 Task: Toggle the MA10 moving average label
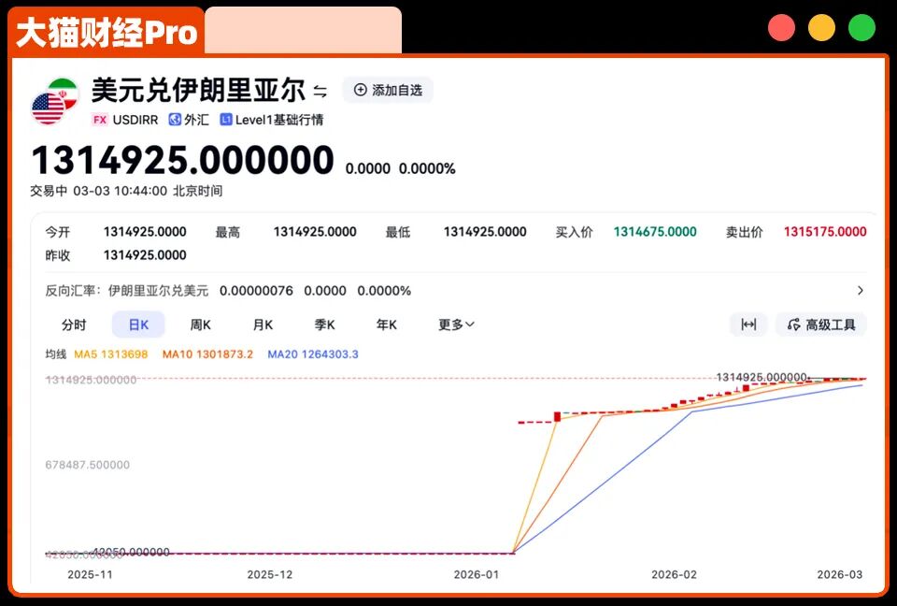tap(207, 354)
